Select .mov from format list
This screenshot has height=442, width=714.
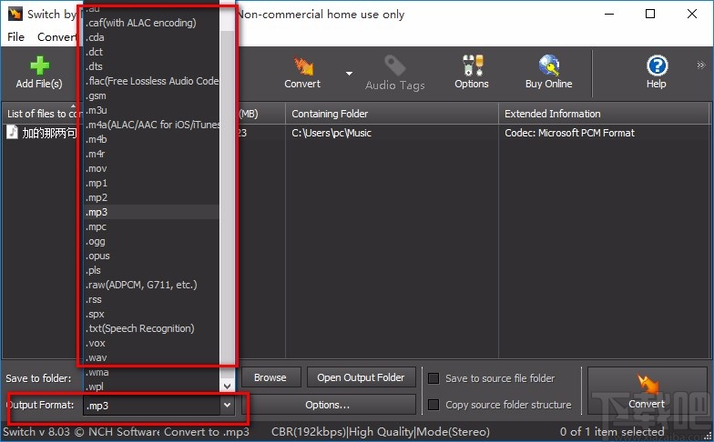(x=151, y=168)
